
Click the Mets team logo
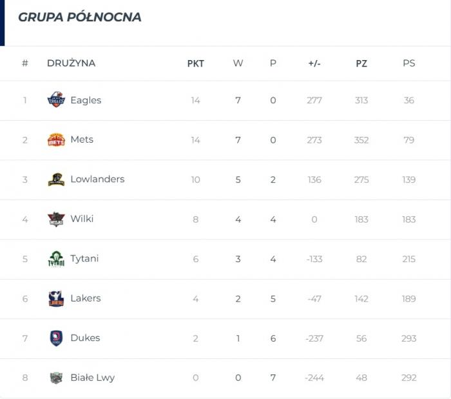(x=56, y=139)
